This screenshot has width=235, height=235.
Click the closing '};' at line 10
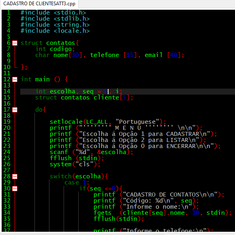[24, 67]
